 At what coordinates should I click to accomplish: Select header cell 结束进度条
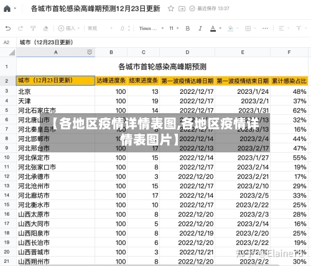click(144, 81)
